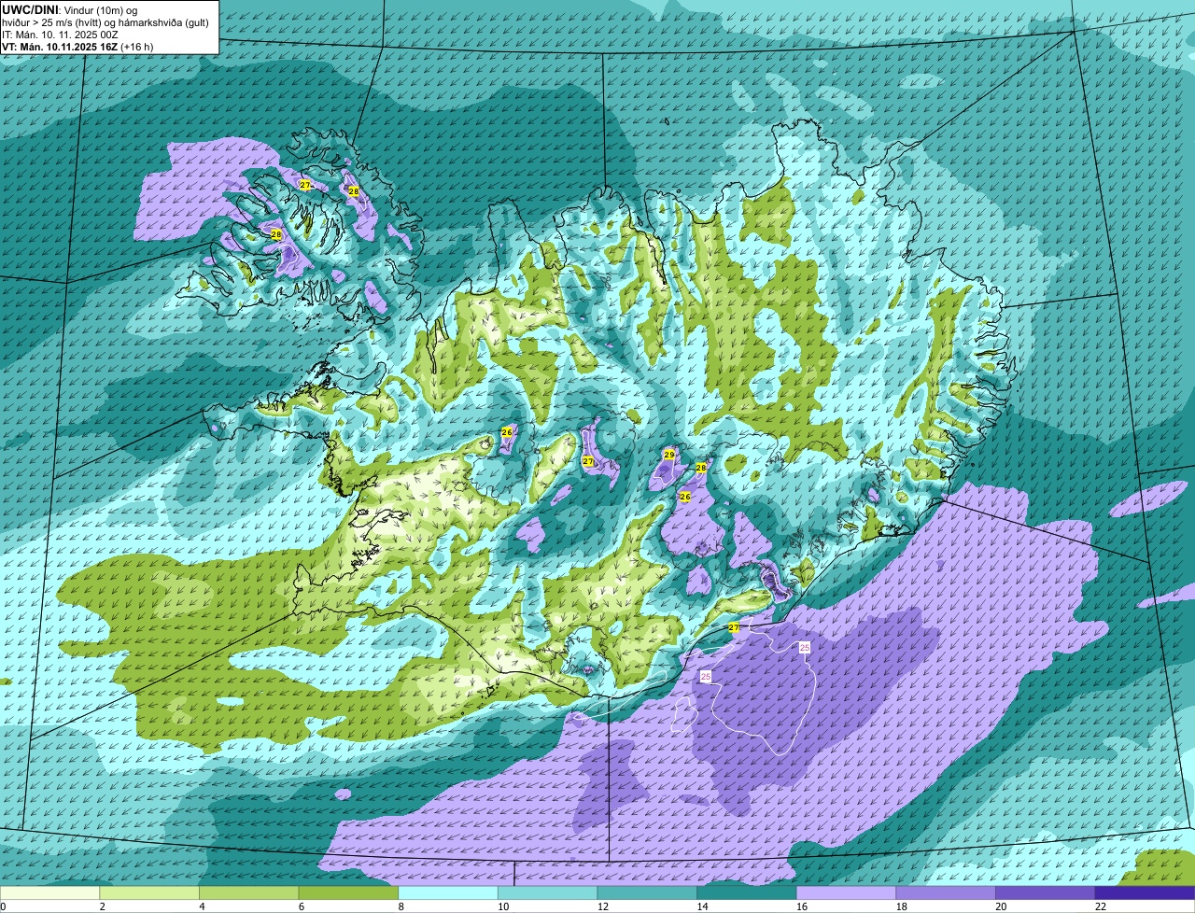1195x913 pixels.
Task: Click the 0–2 m/s palest yellow legend swatch
Action: pos(49,893)
